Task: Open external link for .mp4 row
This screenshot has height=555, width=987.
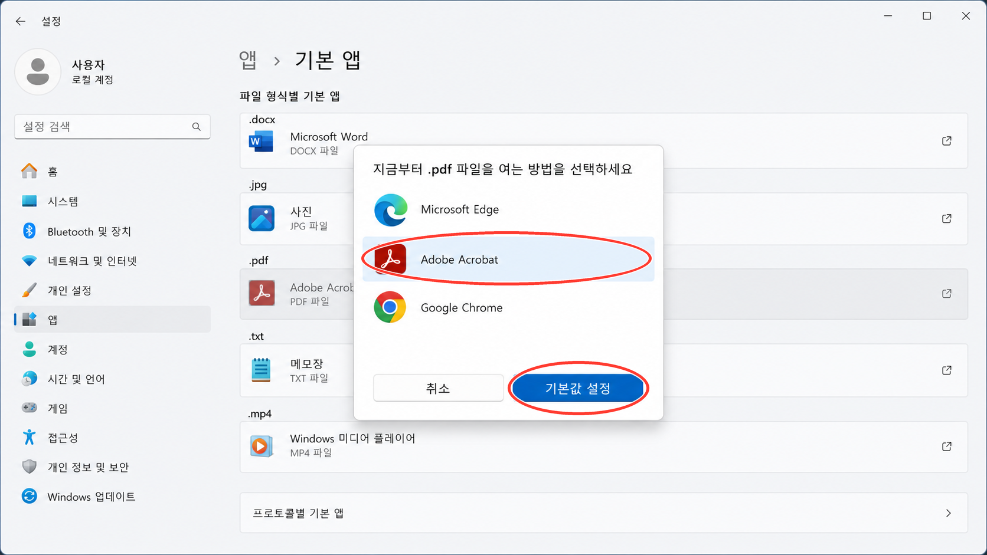Action: tap(947, 446)
